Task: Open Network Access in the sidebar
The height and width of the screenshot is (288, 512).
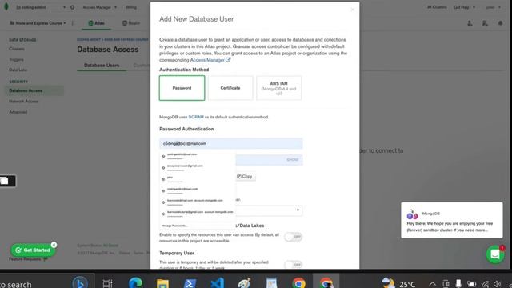Action: pos(24,102)
